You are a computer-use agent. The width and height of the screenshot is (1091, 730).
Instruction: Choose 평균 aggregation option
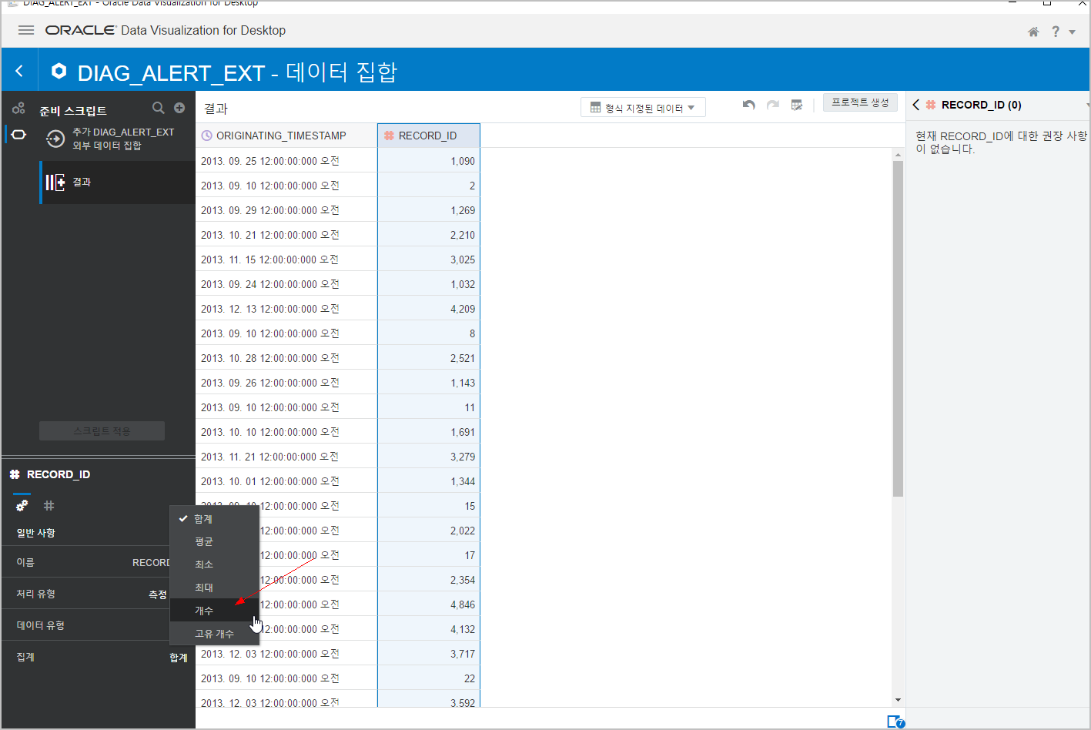214,541
